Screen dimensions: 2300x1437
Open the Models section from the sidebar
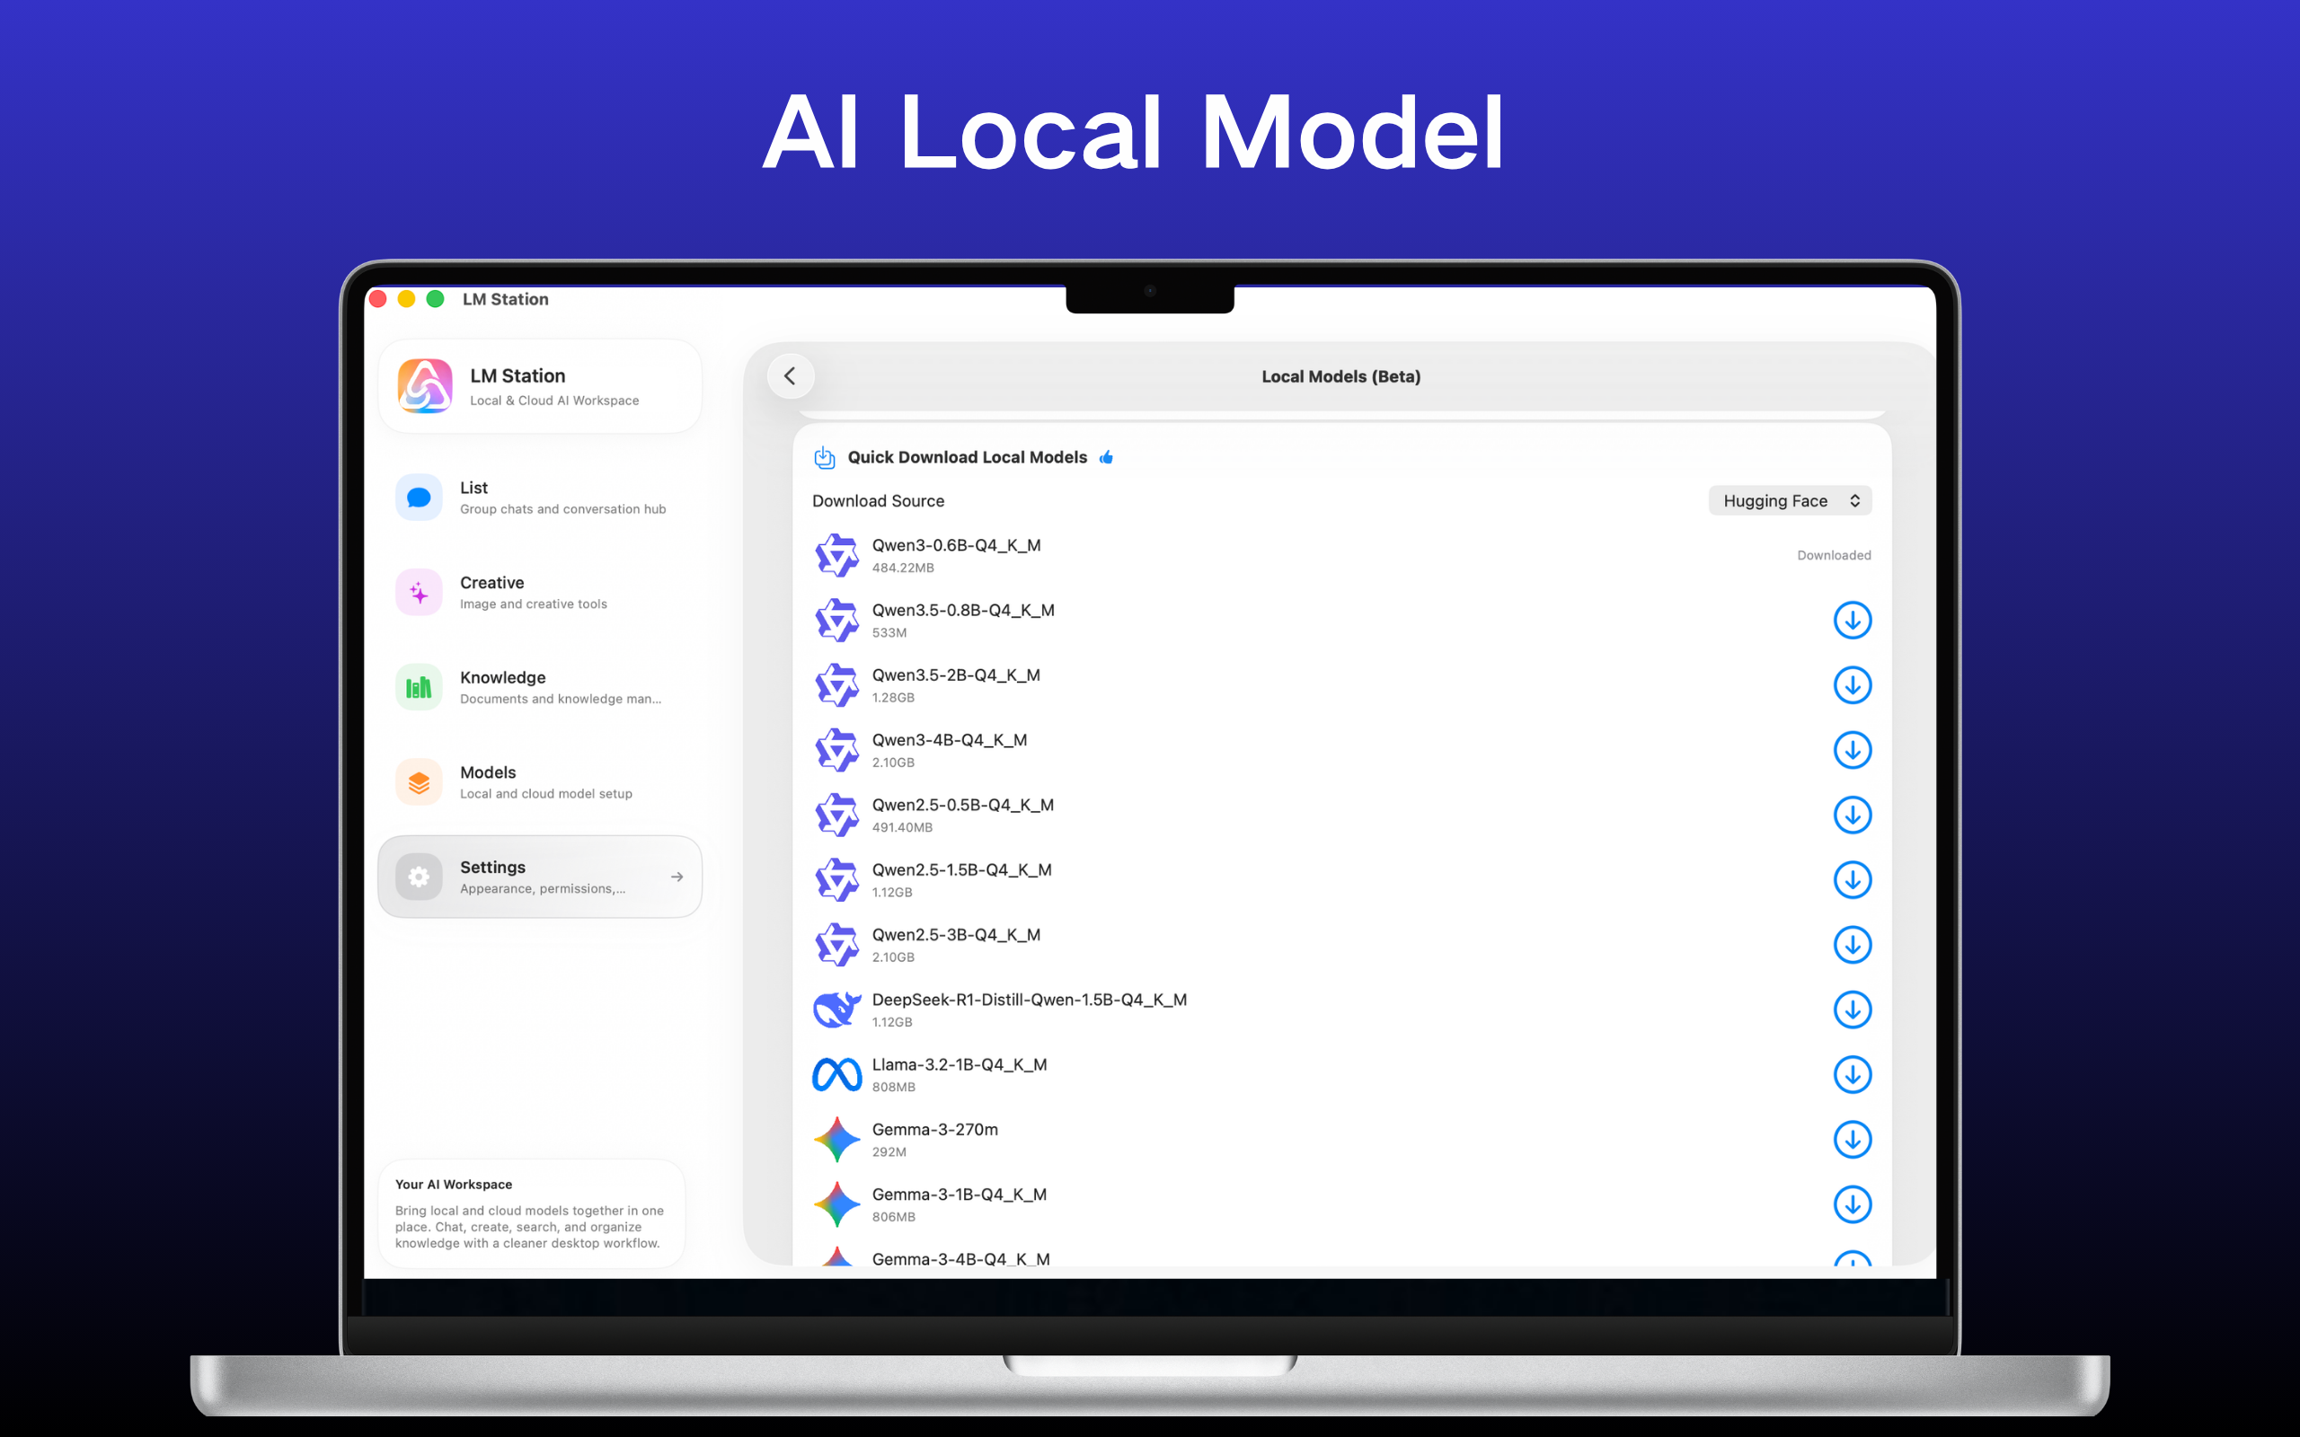(539, 781)
